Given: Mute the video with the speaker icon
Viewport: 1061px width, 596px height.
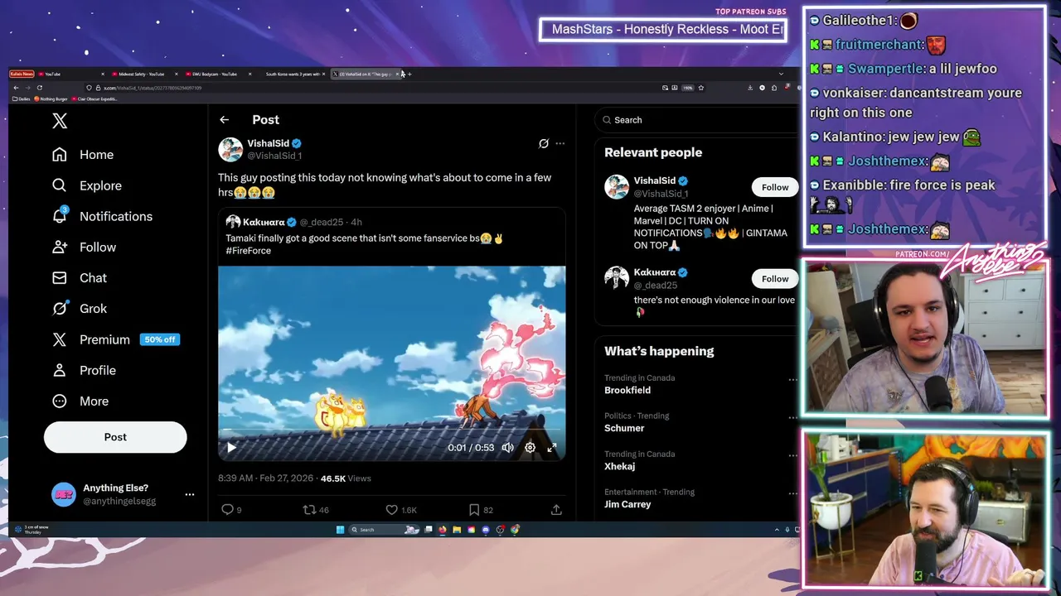Looking at the screenshot, I should [508, 448].
